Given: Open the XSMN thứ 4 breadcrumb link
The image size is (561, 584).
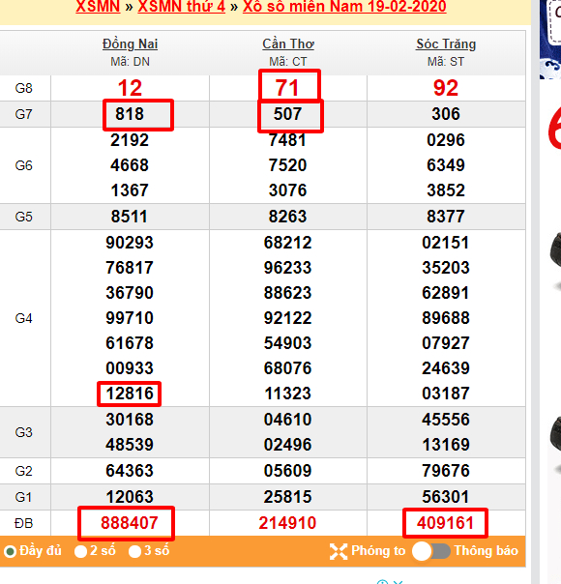Looking at the screenshot, I should (182, 7).
